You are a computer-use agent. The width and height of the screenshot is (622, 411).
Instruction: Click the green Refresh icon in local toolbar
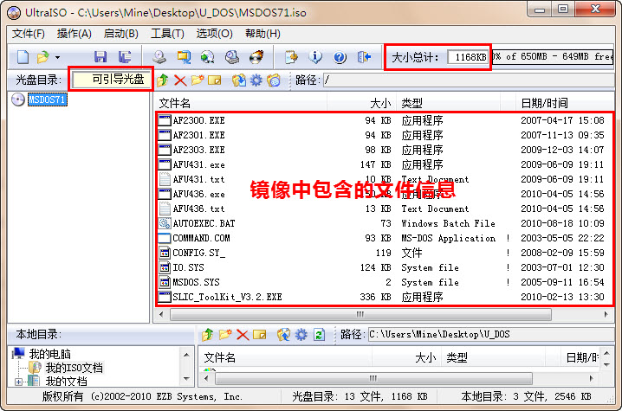(319, 335)
